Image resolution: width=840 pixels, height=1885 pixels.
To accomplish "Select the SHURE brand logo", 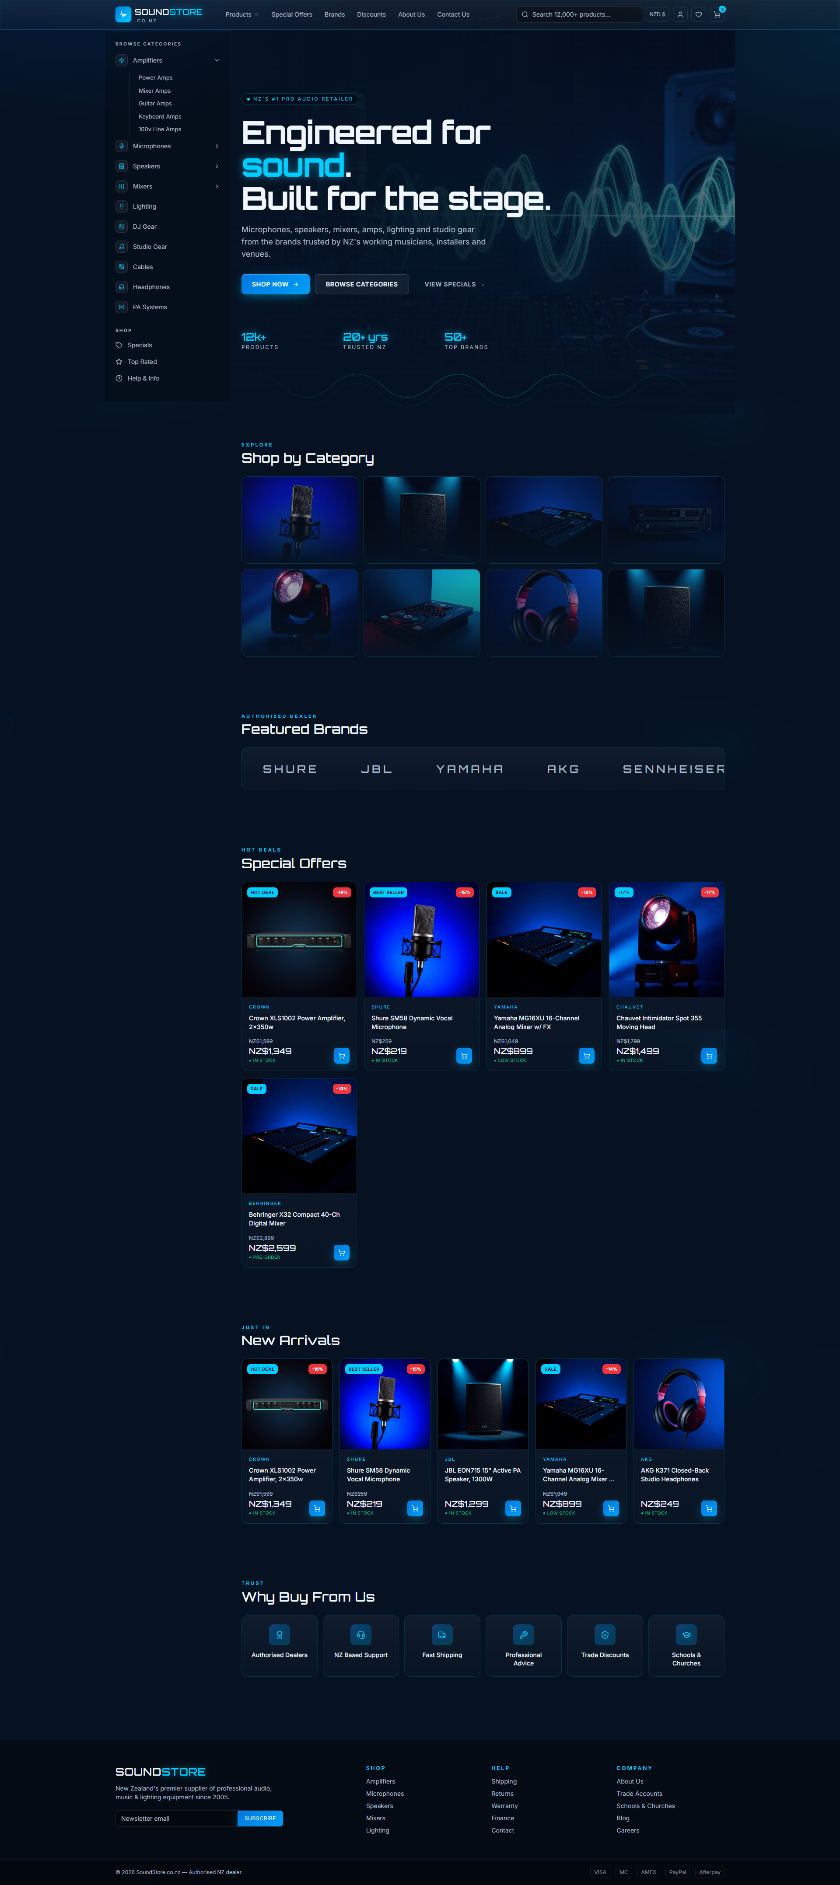I will pos(290,769).
